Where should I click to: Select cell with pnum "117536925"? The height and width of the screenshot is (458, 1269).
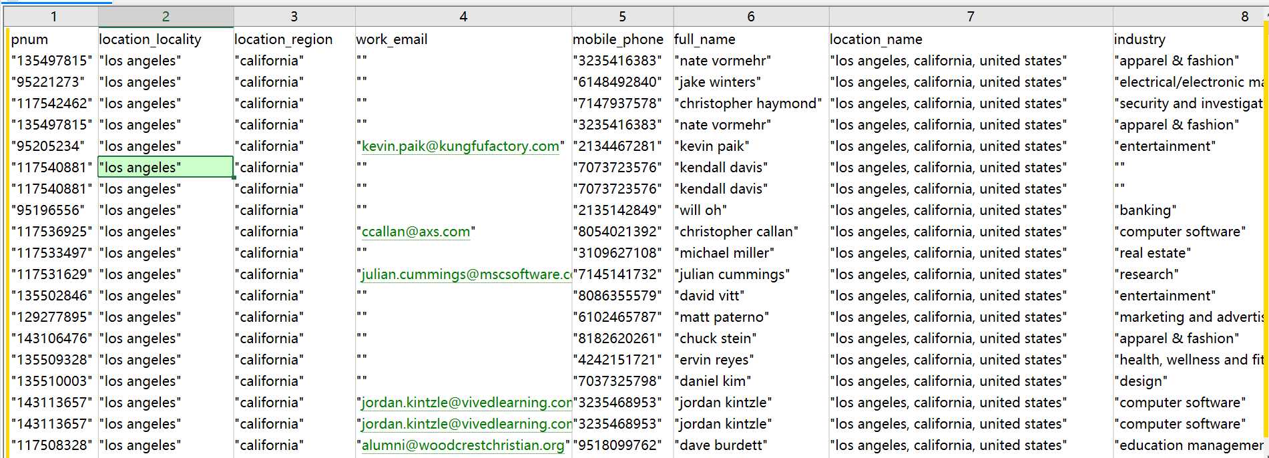(x=53, y=232)
